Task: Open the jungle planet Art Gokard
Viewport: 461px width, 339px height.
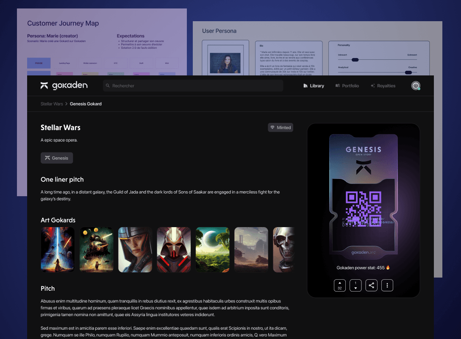Action: point(213,250)
